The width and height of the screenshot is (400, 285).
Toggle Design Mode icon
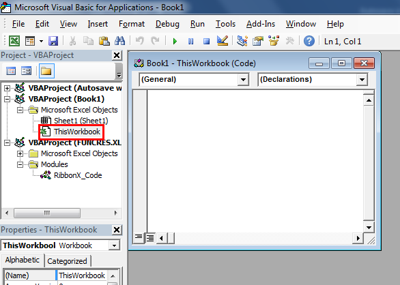tap(223, 41)
